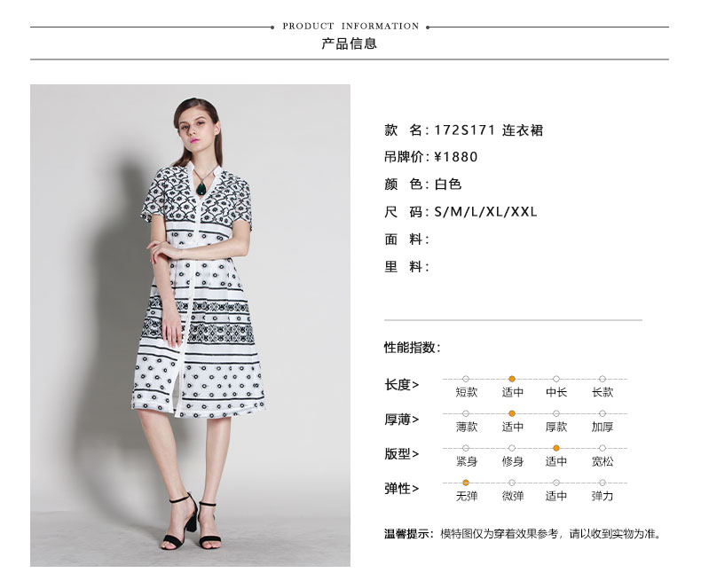Click the ¥1880 tag price text
Screen dimensions: 701x581
456,157
